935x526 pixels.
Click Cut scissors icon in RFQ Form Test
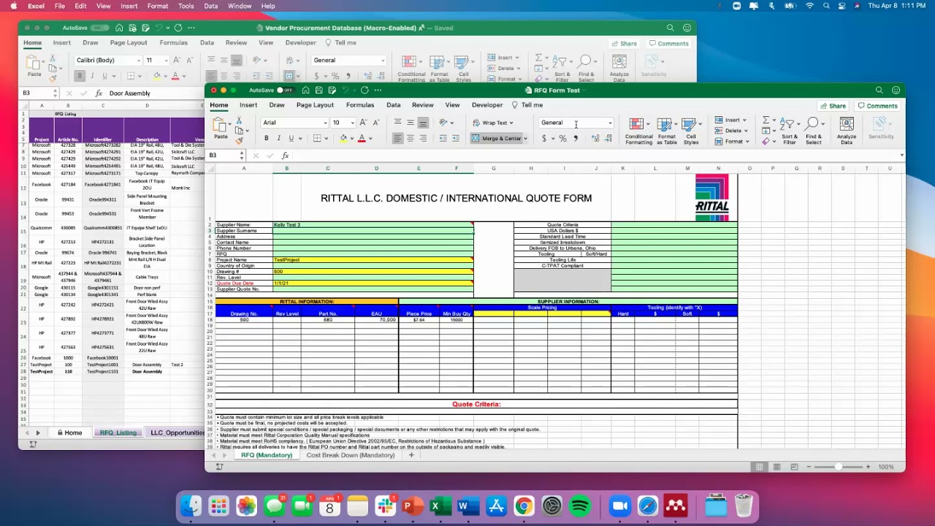239,120
